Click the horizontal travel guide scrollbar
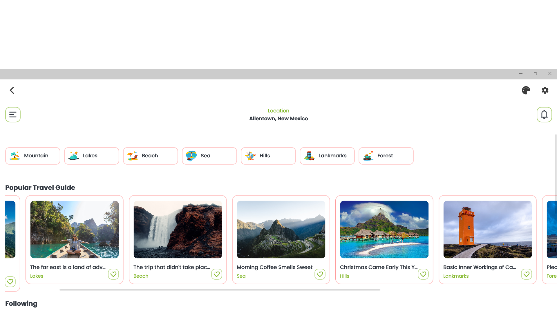Image resolution: width=557 pixels, height=313 pixels. (220, 290)
